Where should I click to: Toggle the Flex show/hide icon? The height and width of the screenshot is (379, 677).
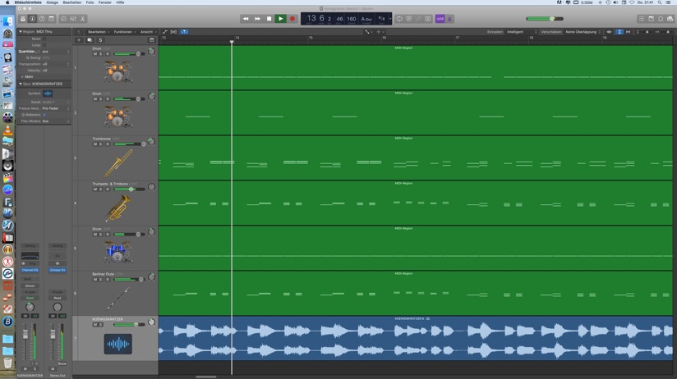(173, 32)
